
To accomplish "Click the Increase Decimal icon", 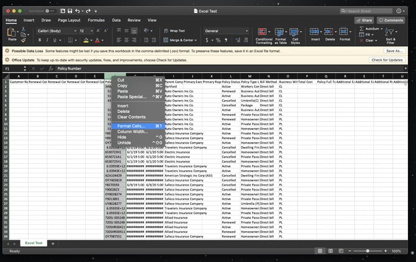I will [x=238, y=40].
